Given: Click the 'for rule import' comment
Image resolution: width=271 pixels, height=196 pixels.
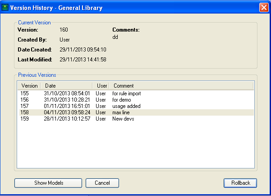Looking at the screenshot, I should pos(127,93).
